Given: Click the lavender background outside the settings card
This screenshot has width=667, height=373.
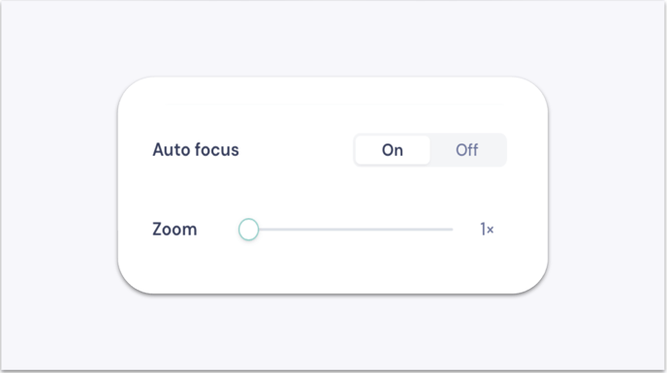Looking at the screenshot, I should pyautogui.click(x=59, y=187).
